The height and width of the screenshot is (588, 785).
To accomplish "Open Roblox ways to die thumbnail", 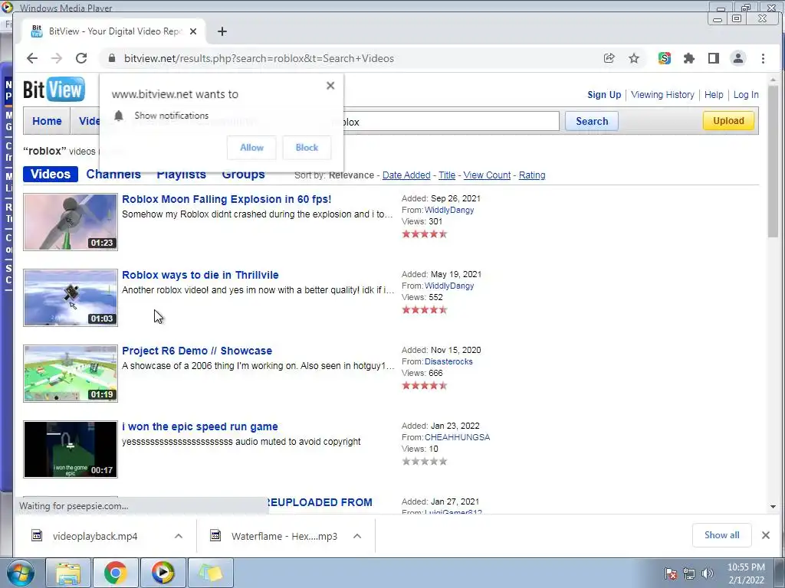I will (71, 298).
